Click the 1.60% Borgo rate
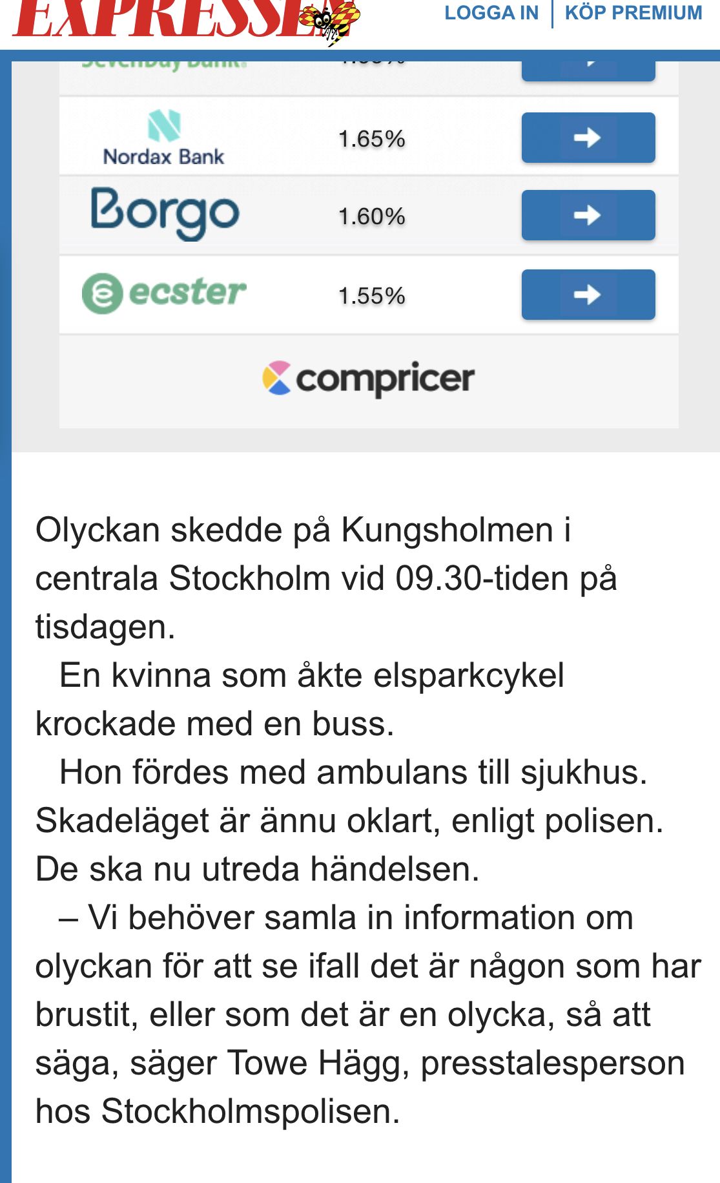720x1183 pixels. coord(372,216)
